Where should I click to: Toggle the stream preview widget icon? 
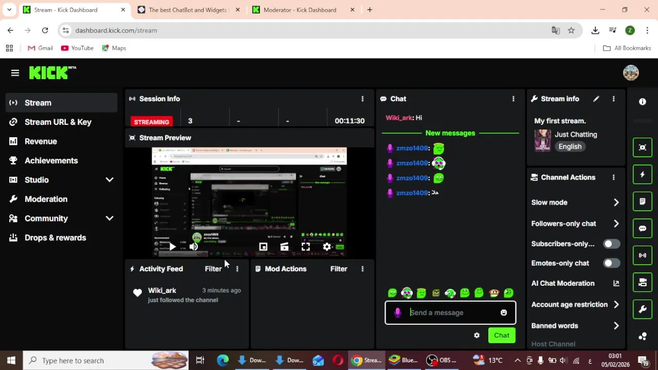click(643, 147)
